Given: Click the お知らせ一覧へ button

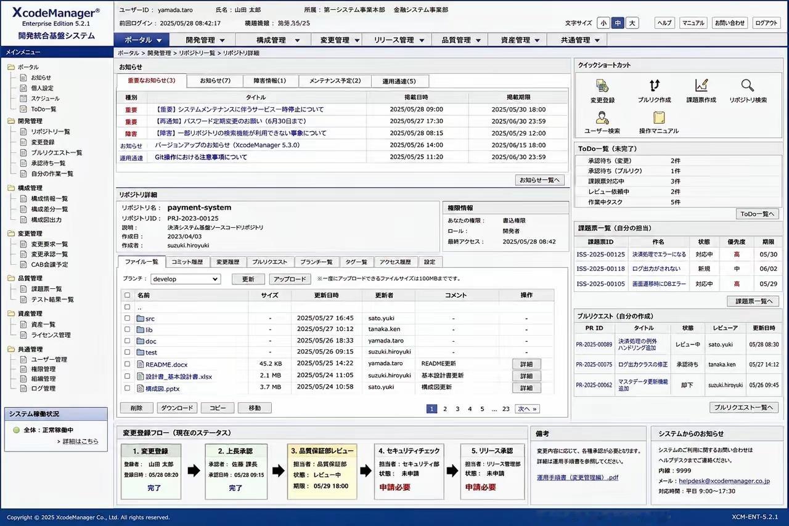Looking at the screenshot, I should [x=540, y=180].
